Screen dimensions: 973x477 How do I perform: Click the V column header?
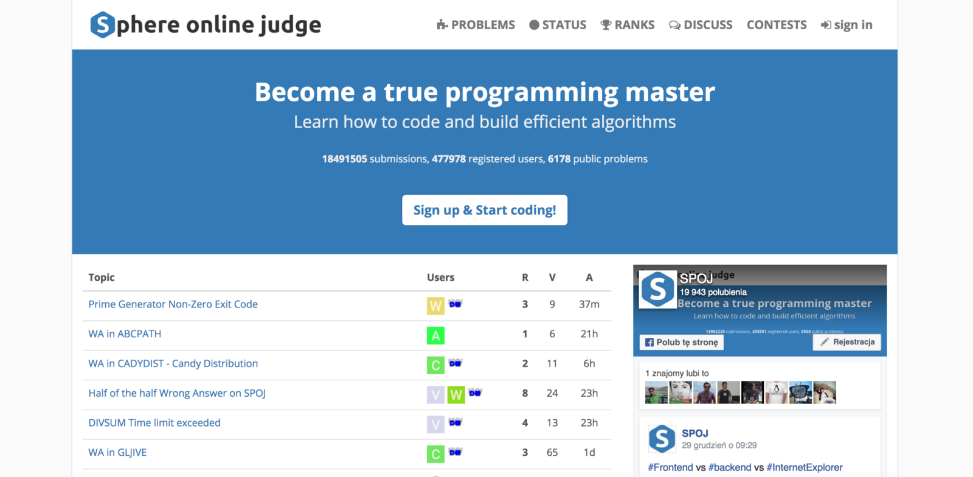tap(552, 278)
